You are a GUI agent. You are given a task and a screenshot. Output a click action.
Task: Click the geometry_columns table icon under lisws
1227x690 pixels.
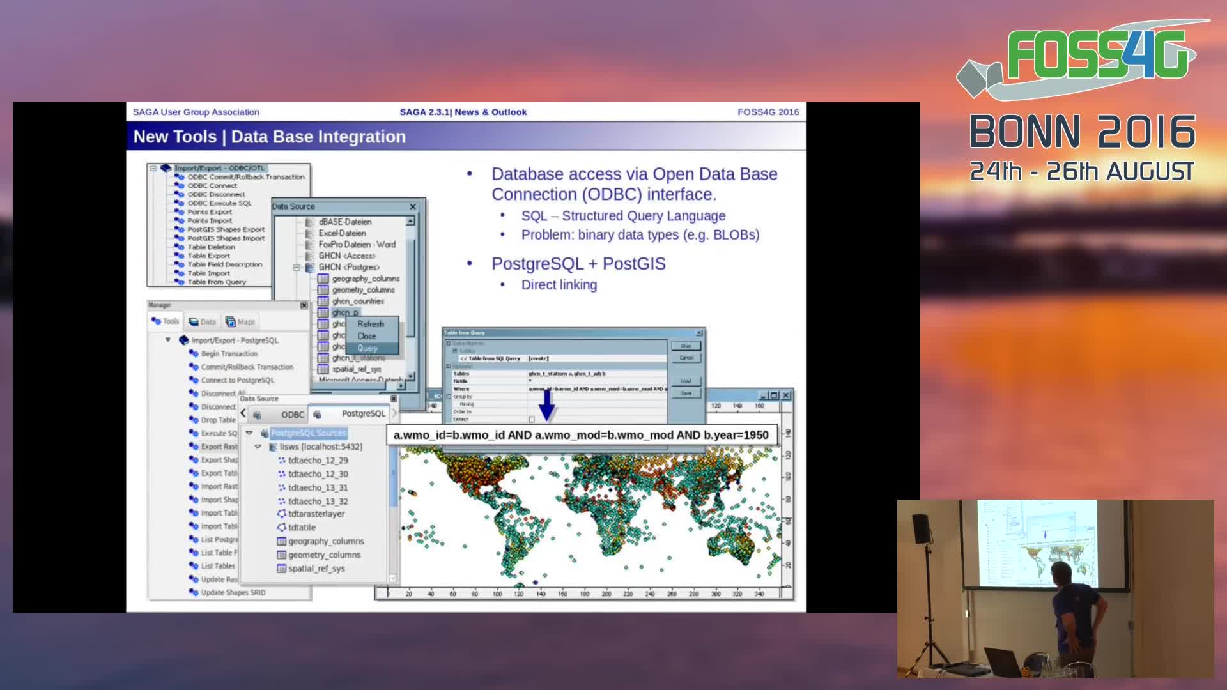[x=281, y=555]
